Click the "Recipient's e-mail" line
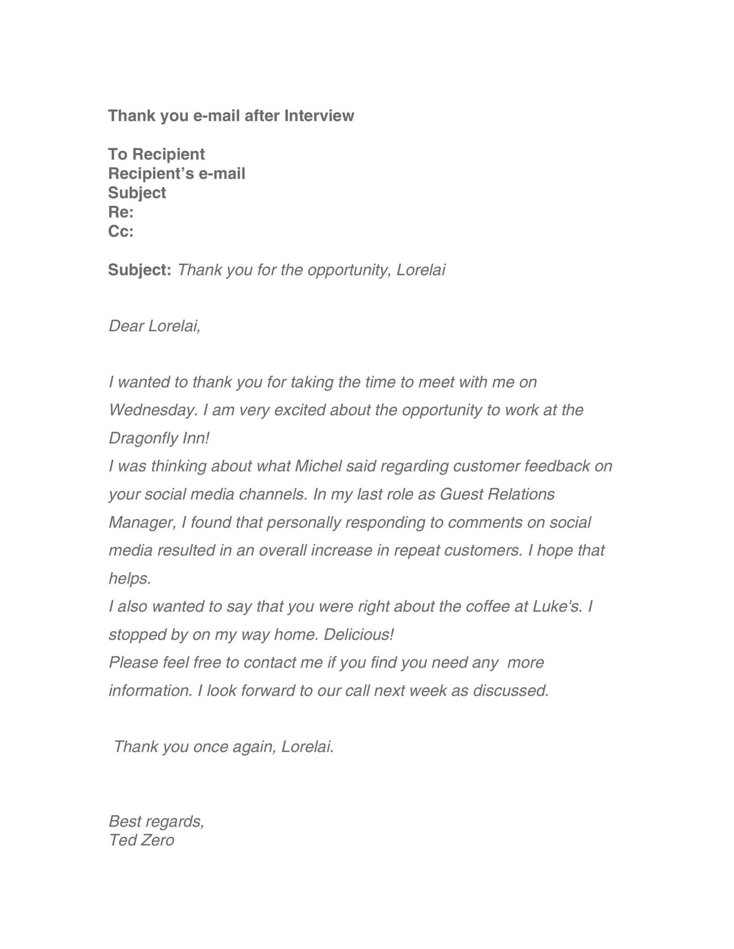The width and height of the screenshot is (734, 949). point(176,173)
